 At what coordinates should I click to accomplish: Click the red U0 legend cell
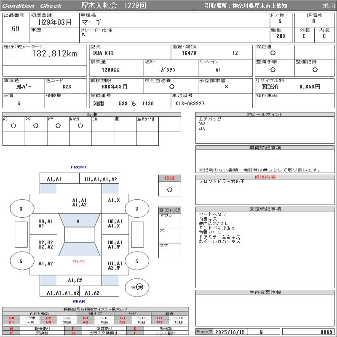[x=11, y=318]
